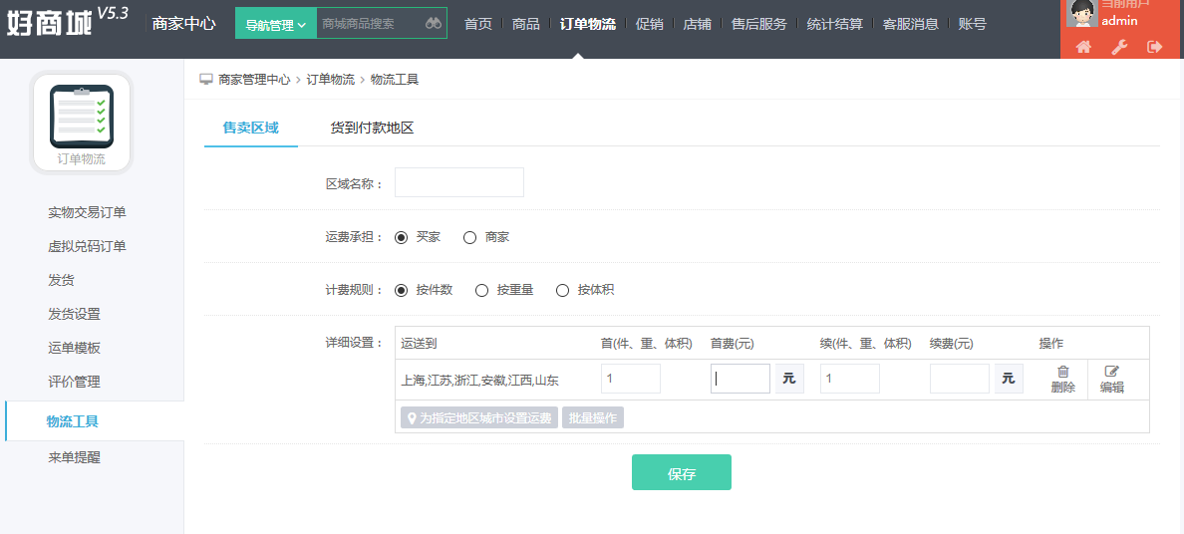Click the monitor icon in breadcrumb
1184x534 pixels.
click(x=206, y=79)
